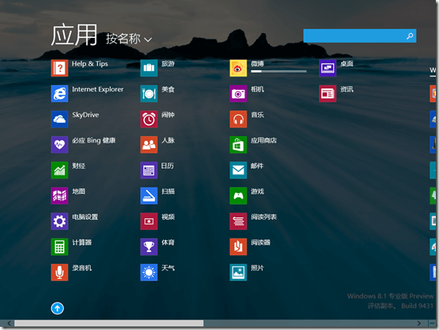
Task: Open the 邮件 envelope icon
Action: [238, 170]
